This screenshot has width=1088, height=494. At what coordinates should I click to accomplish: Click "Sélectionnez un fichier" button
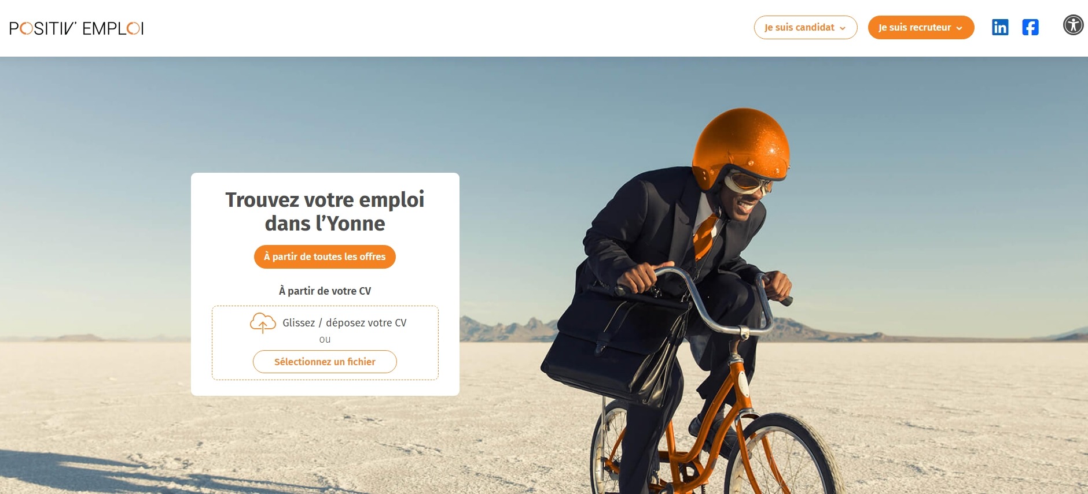point(325,362)
